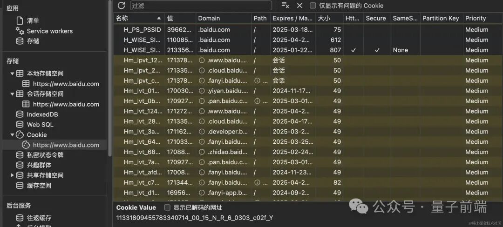This screenshot has height=227, width=503.
Task: Click the Web SQL database icon
Action: (x=20, y=125)
